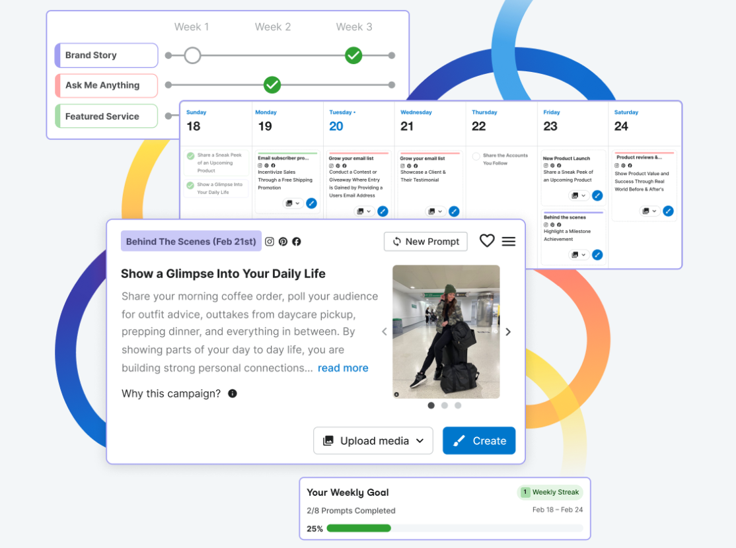This screenshot has height=548, width=736.
Task: Edit Monday's Email subscriber promo post
Action: (311, 203)
